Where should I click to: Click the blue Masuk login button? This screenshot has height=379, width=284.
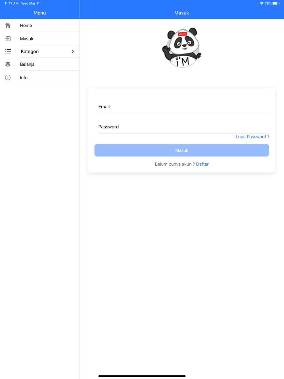pos(182,150)
